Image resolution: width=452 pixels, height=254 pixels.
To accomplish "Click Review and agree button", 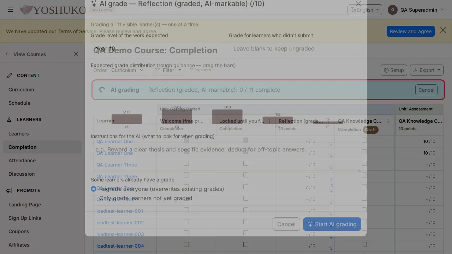I will coord(411,31).
